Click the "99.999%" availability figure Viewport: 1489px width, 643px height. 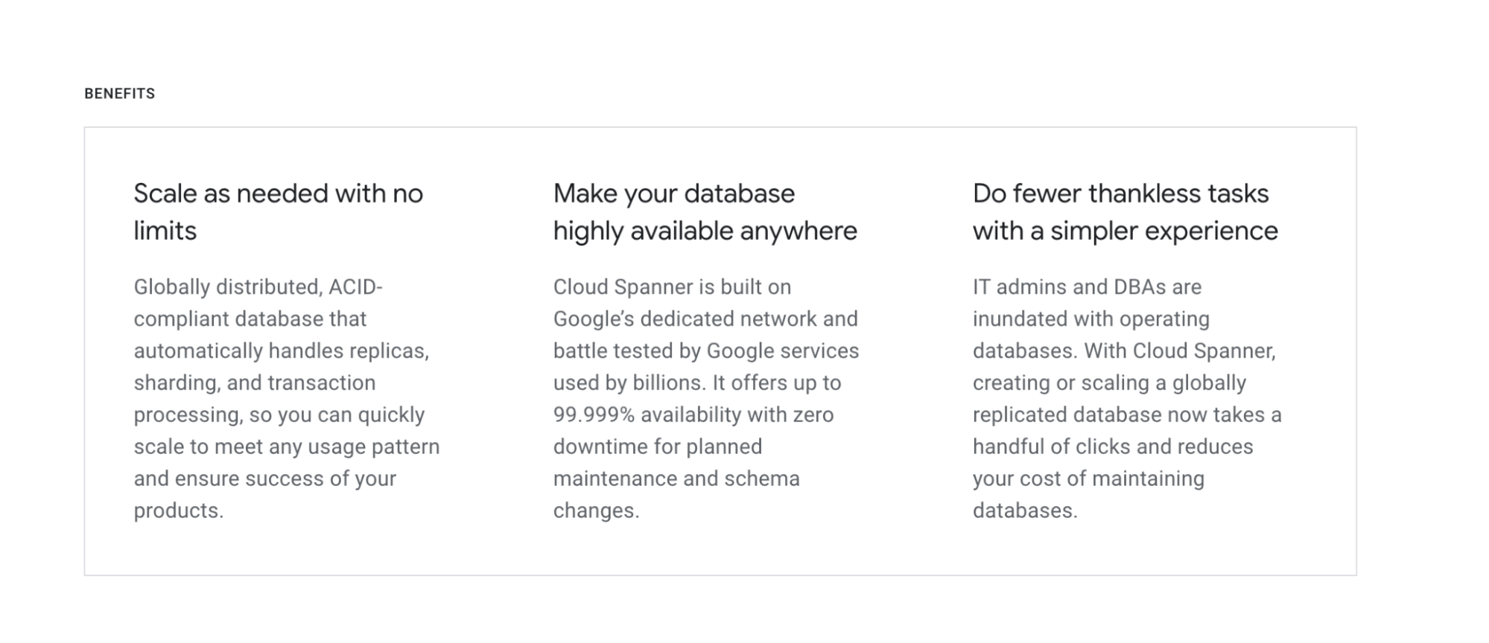coord(594,415)
